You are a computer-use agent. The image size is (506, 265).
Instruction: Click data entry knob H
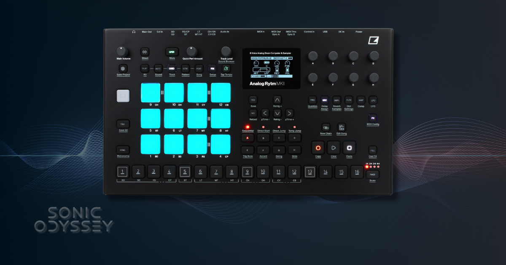[x=374, y=77]
